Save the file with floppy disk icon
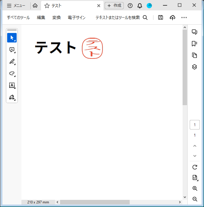204x207 pixels. point(161,18)
